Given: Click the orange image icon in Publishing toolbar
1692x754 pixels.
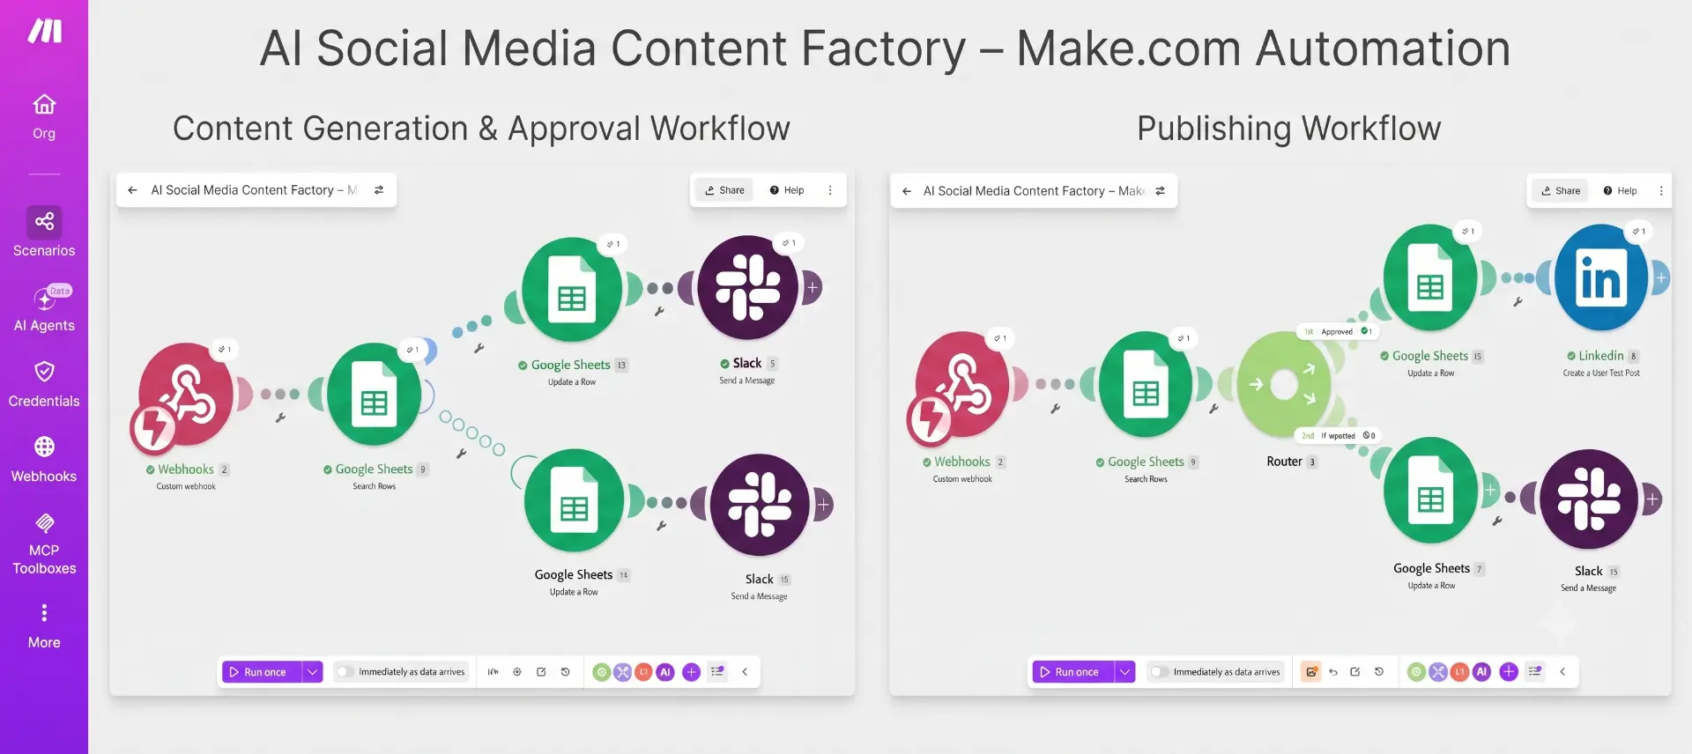Looking at the screenshot, I should [x=1311, y=672].
